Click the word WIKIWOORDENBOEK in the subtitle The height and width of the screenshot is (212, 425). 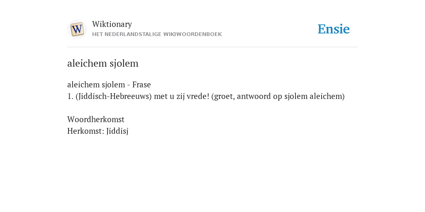[193, 34]
